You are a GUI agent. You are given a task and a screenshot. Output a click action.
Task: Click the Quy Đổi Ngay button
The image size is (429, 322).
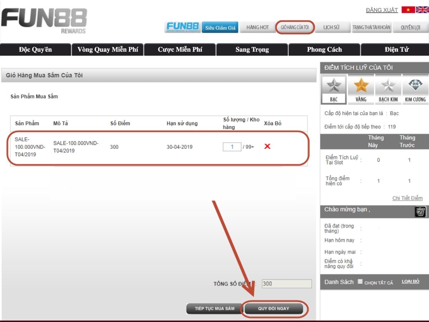273,308
